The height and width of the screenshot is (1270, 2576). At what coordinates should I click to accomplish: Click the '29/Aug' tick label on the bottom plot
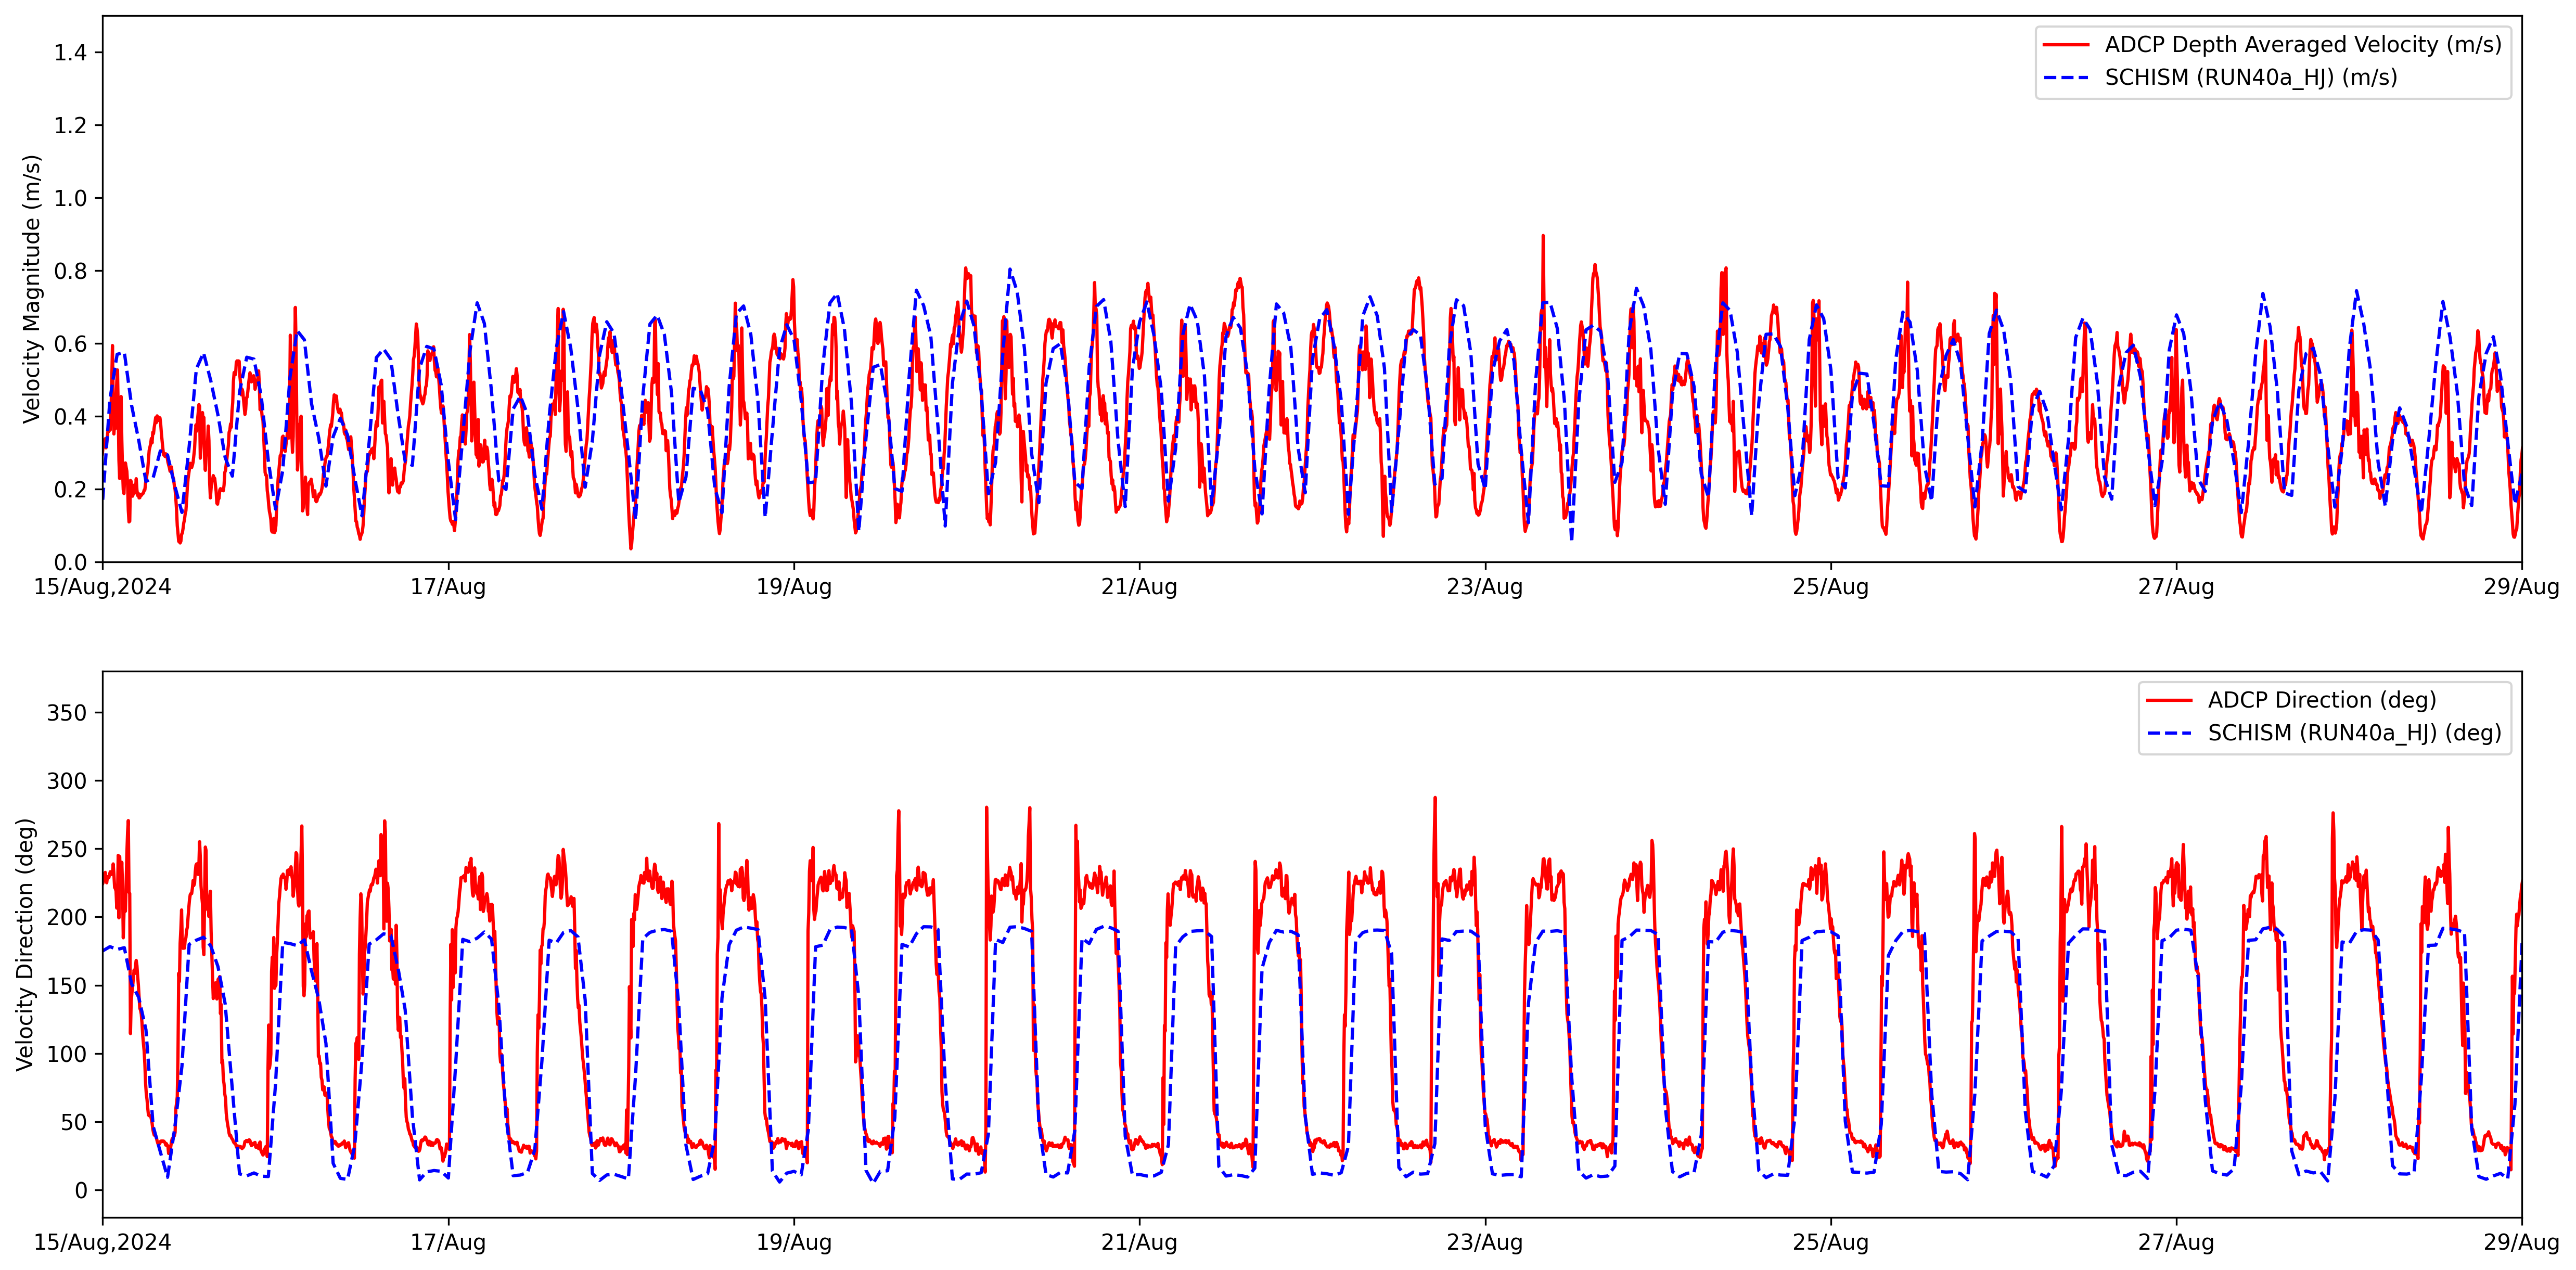point(2521,1243)
